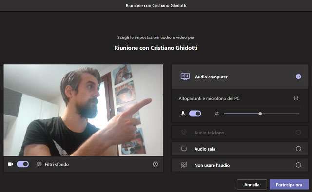The height and width of the screenshot is (192, 312).
Task: Click the camera icon below the video preview
Action: coord(11,164)
